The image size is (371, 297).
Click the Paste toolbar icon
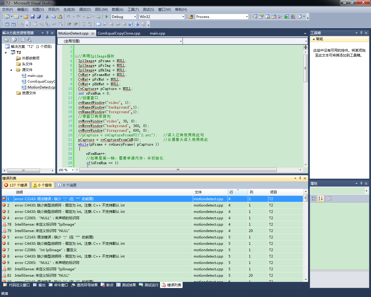pyautogui.click(x=60, y=17)
